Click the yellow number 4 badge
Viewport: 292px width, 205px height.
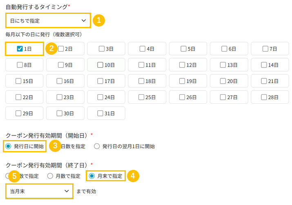pyautogui.click(x=133, y=176)
